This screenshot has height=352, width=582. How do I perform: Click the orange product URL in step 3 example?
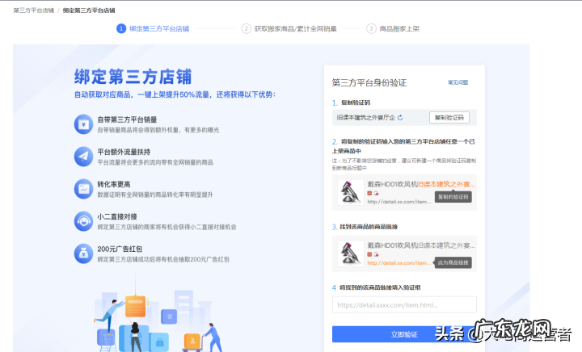pyautogui.click(x=399, y=262)
